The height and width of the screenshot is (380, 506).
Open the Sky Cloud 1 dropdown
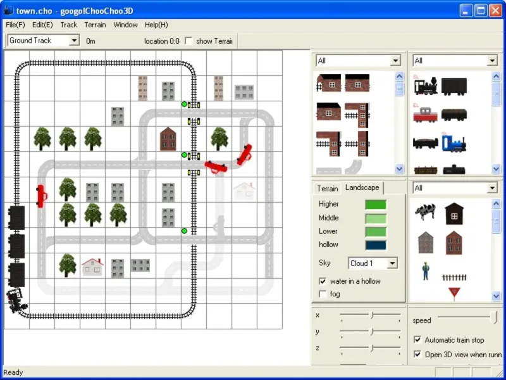tap(392, 263)
